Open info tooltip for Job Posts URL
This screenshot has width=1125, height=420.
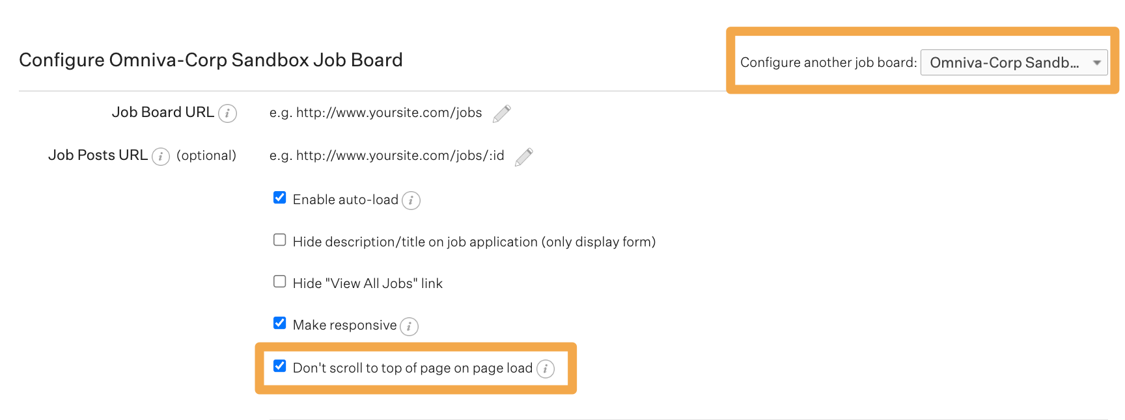(x=161, y=156)
